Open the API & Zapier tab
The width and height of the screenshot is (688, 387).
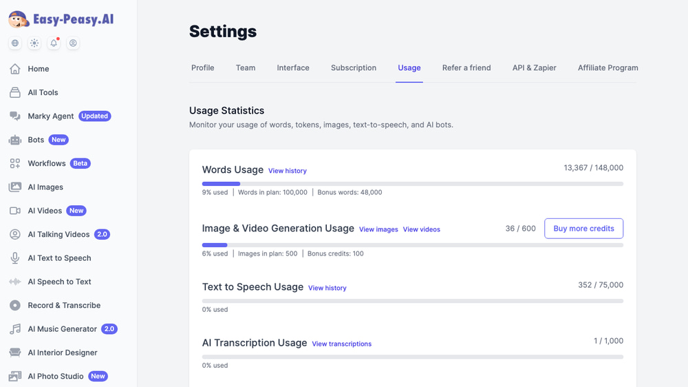tap(534, 67)
